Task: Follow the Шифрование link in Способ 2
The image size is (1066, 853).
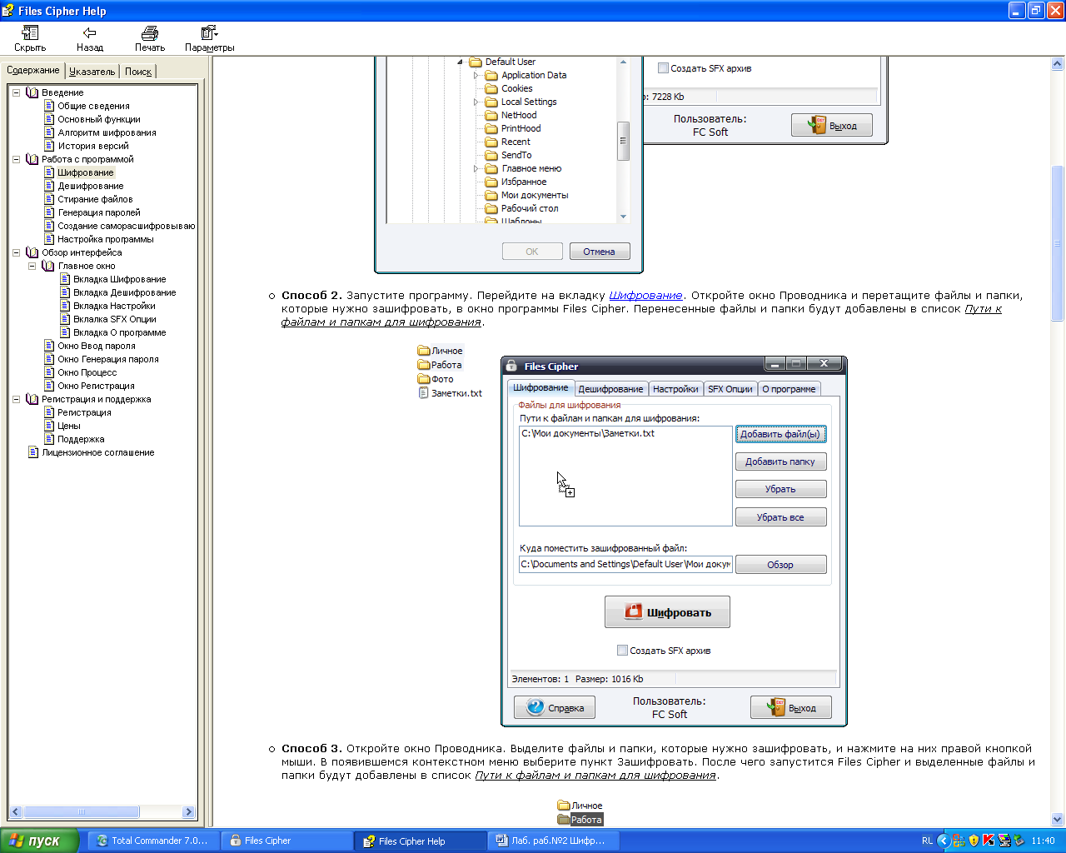Action: click(645, 295)
